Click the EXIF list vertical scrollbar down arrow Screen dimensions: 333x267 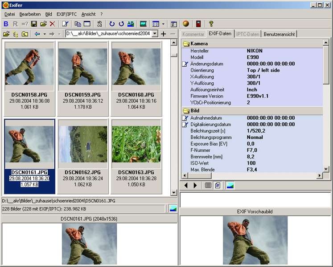click(326, 170)
